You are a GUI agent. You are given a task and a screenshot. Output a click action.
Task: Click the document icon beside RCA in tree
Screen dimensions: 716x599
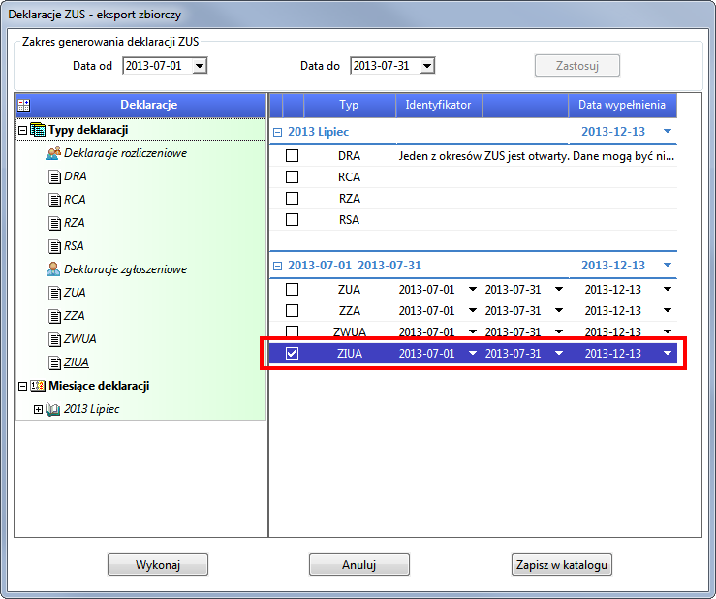[54, 200]
